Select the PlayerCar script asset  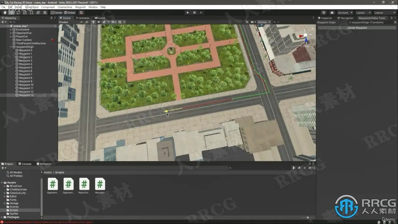pyautogui.click(x=84, y=186)
